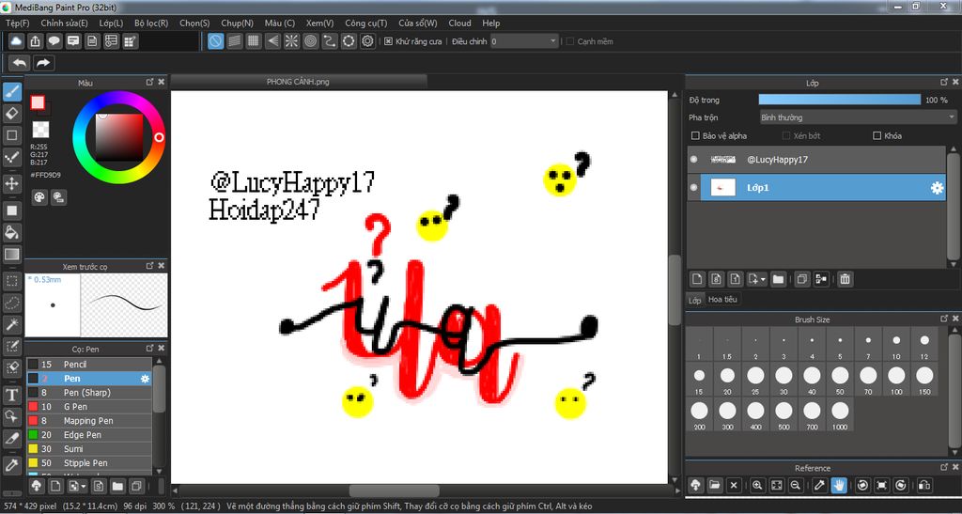The height and width of the screenshot is (514, 962).
Task: Choose brush size 1000
Action: (840, 414)
